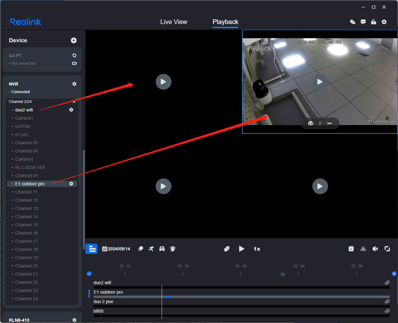Change the 1x playback speed
The width and height of the screenshot is (398, 323).
pos(257,249)
